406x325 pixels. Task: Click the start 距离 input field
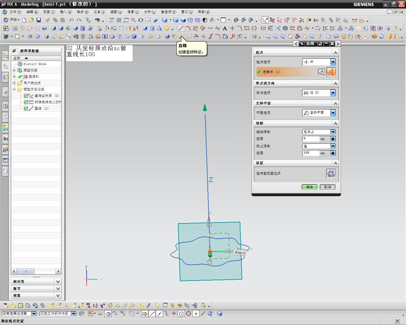tap(311, 139)
